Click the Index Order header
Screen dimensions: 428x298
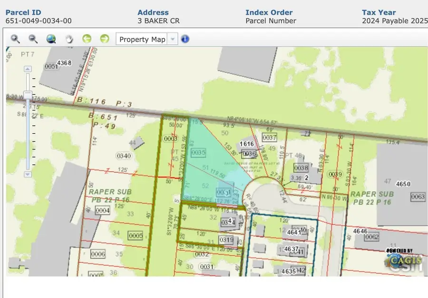[x=269, y=12]
